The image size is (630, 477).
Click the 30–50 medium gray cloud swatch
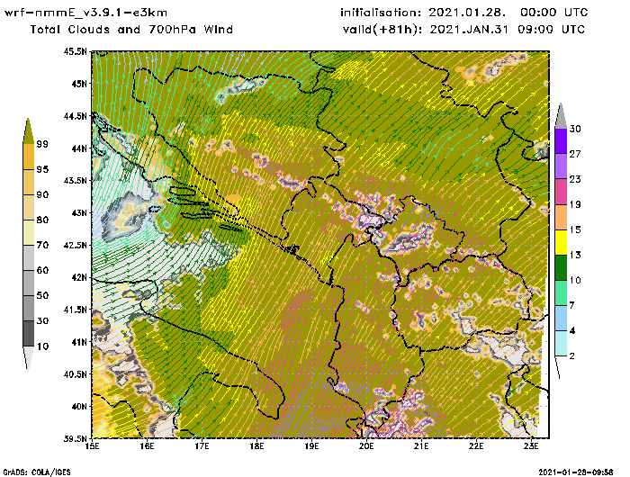point(29,308)
